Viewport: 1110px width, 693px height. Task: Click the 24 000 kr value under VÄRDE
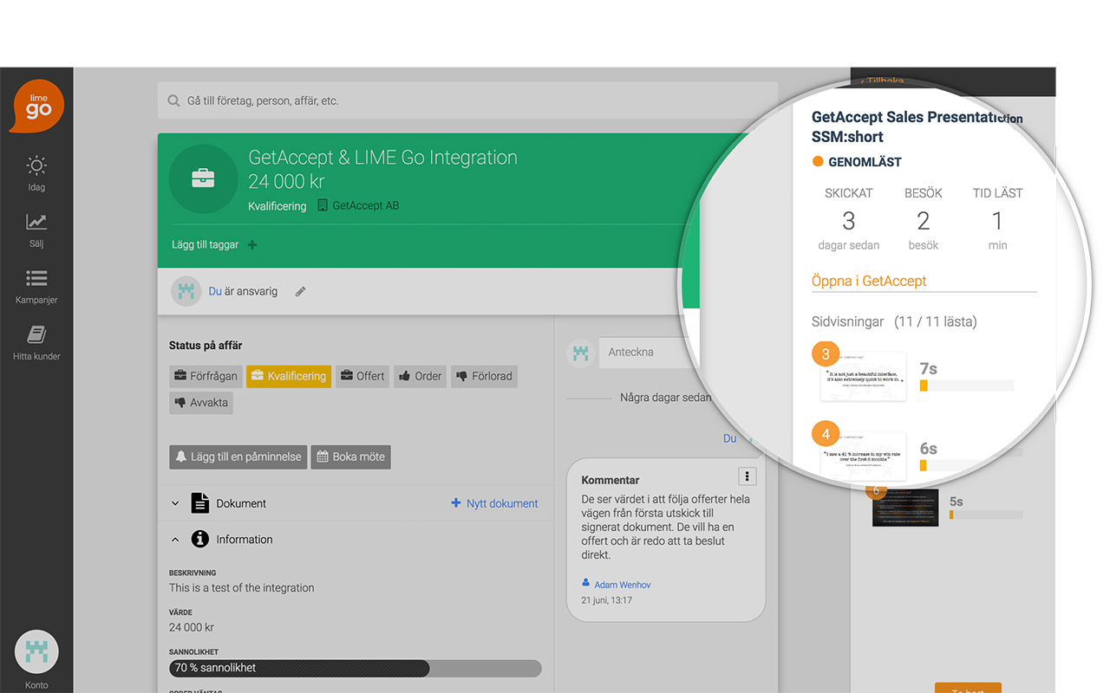pyautogui.click(x=192, y=627)
